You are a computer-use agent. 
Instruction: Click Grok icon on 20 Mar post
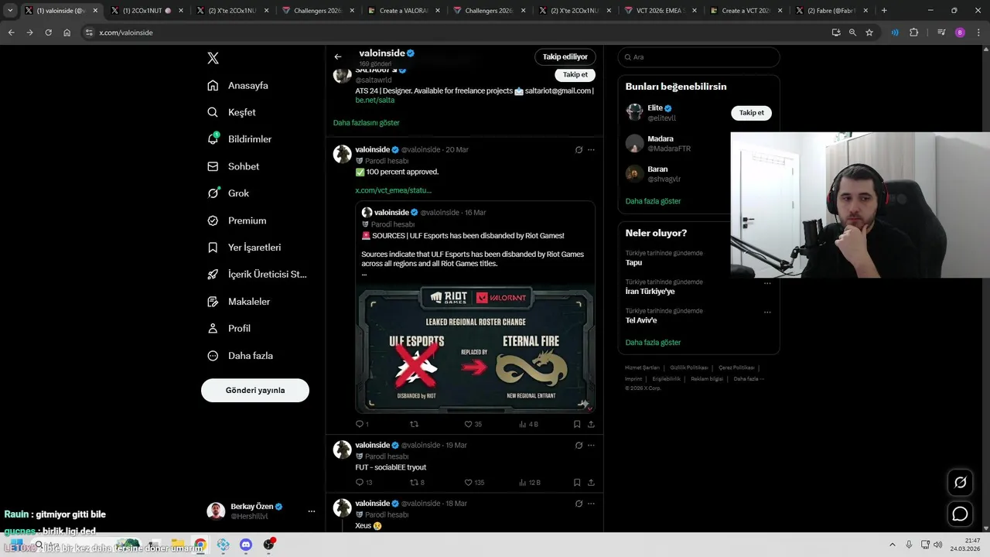pos(579,150)
